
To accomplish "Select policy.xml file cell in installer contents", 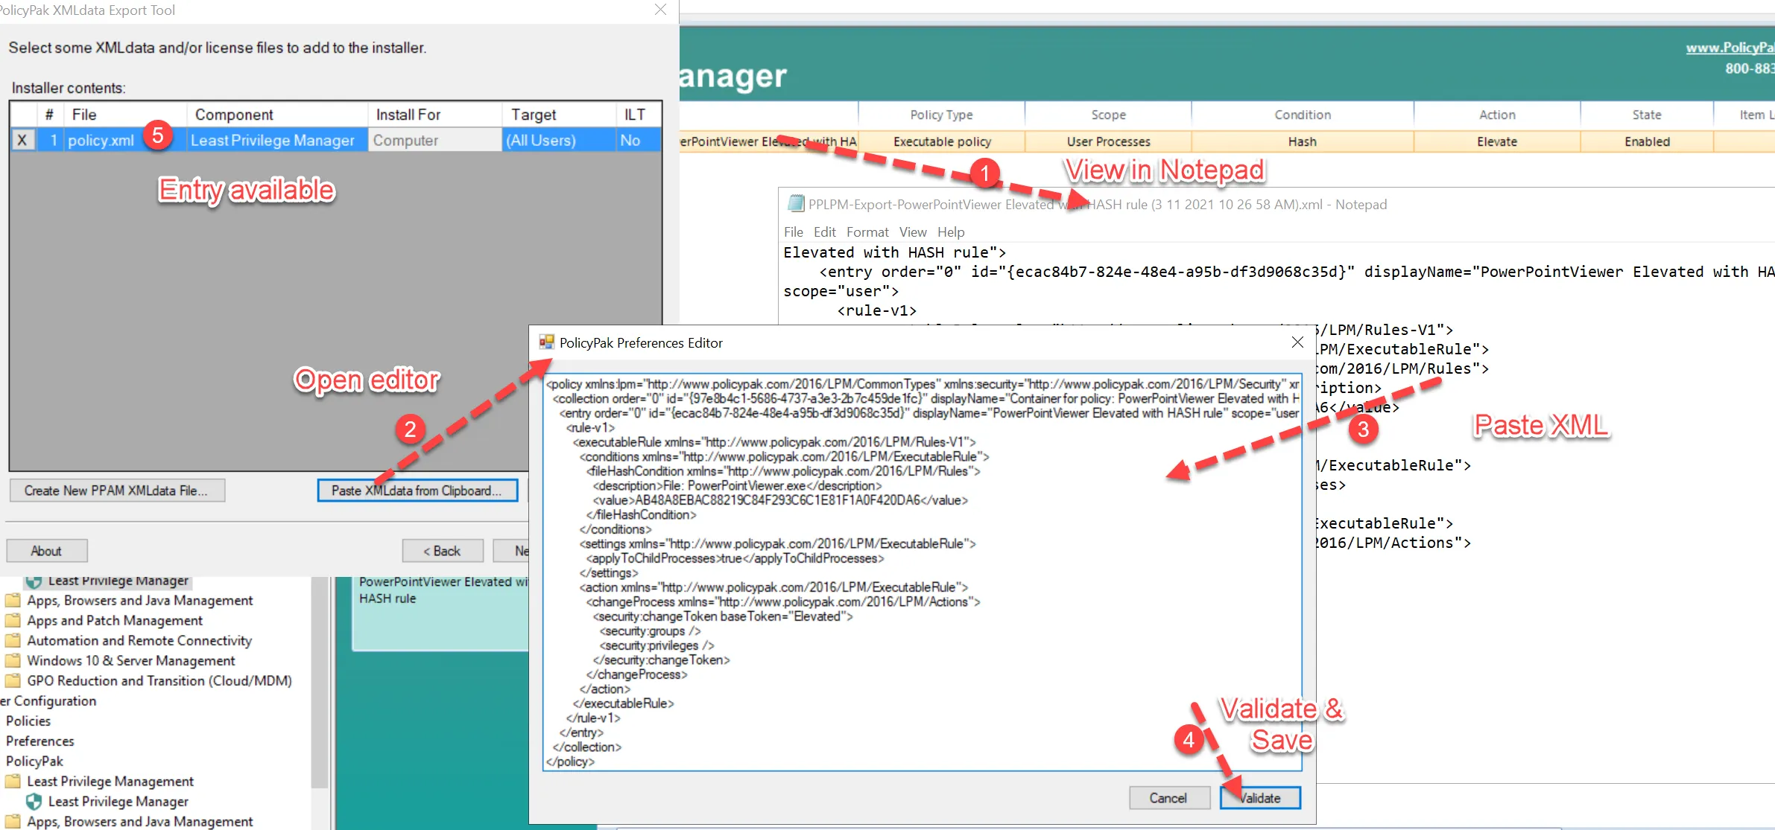I will coord(124,140).
